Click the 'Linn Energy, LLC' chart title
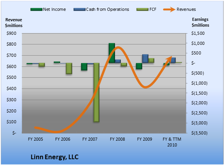Screen dimensions: 224x165 [55, 157]
